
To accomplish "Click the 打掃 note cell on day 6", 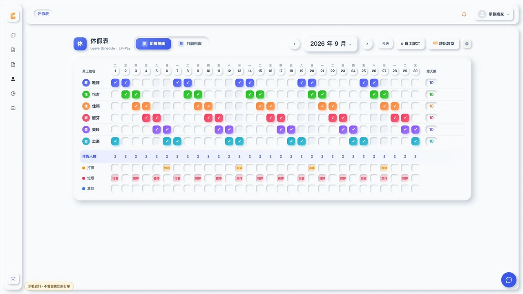I will (167, 168).
